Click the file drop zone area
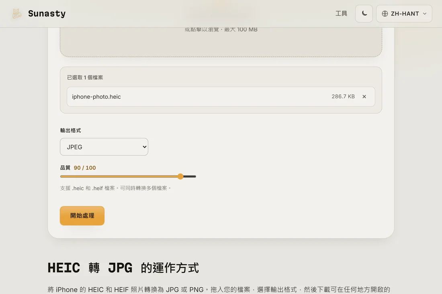Image resolution: width=442 pixels, height=294 pixels. [x=221, y=42]
